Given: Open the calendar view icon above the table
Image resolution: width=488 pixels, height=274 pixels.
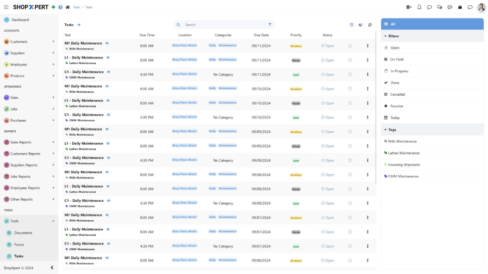Looking at the screenshot, I should [x=351, y=25].
